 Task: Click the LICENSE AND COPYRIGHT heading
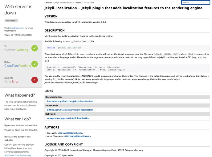click(x=63, y=144)
